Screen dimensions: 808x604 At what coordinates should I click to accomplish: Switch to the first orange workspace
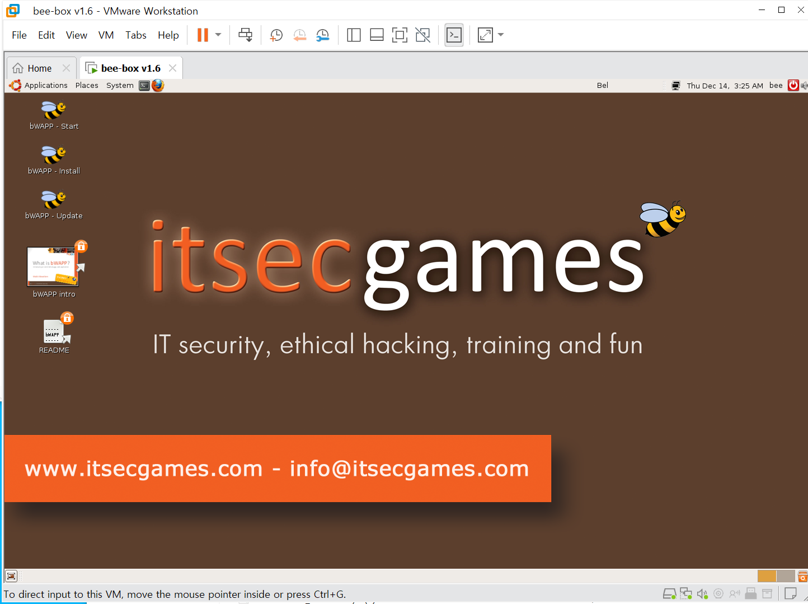click(x=767, y=576)
